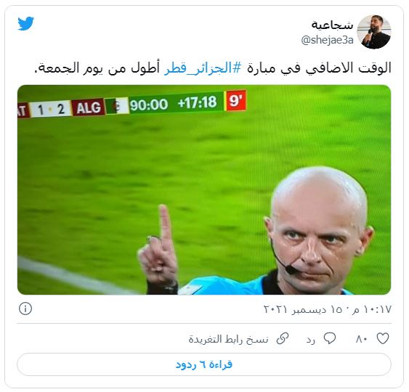Click the chain link copy icon

pos(283,338)
